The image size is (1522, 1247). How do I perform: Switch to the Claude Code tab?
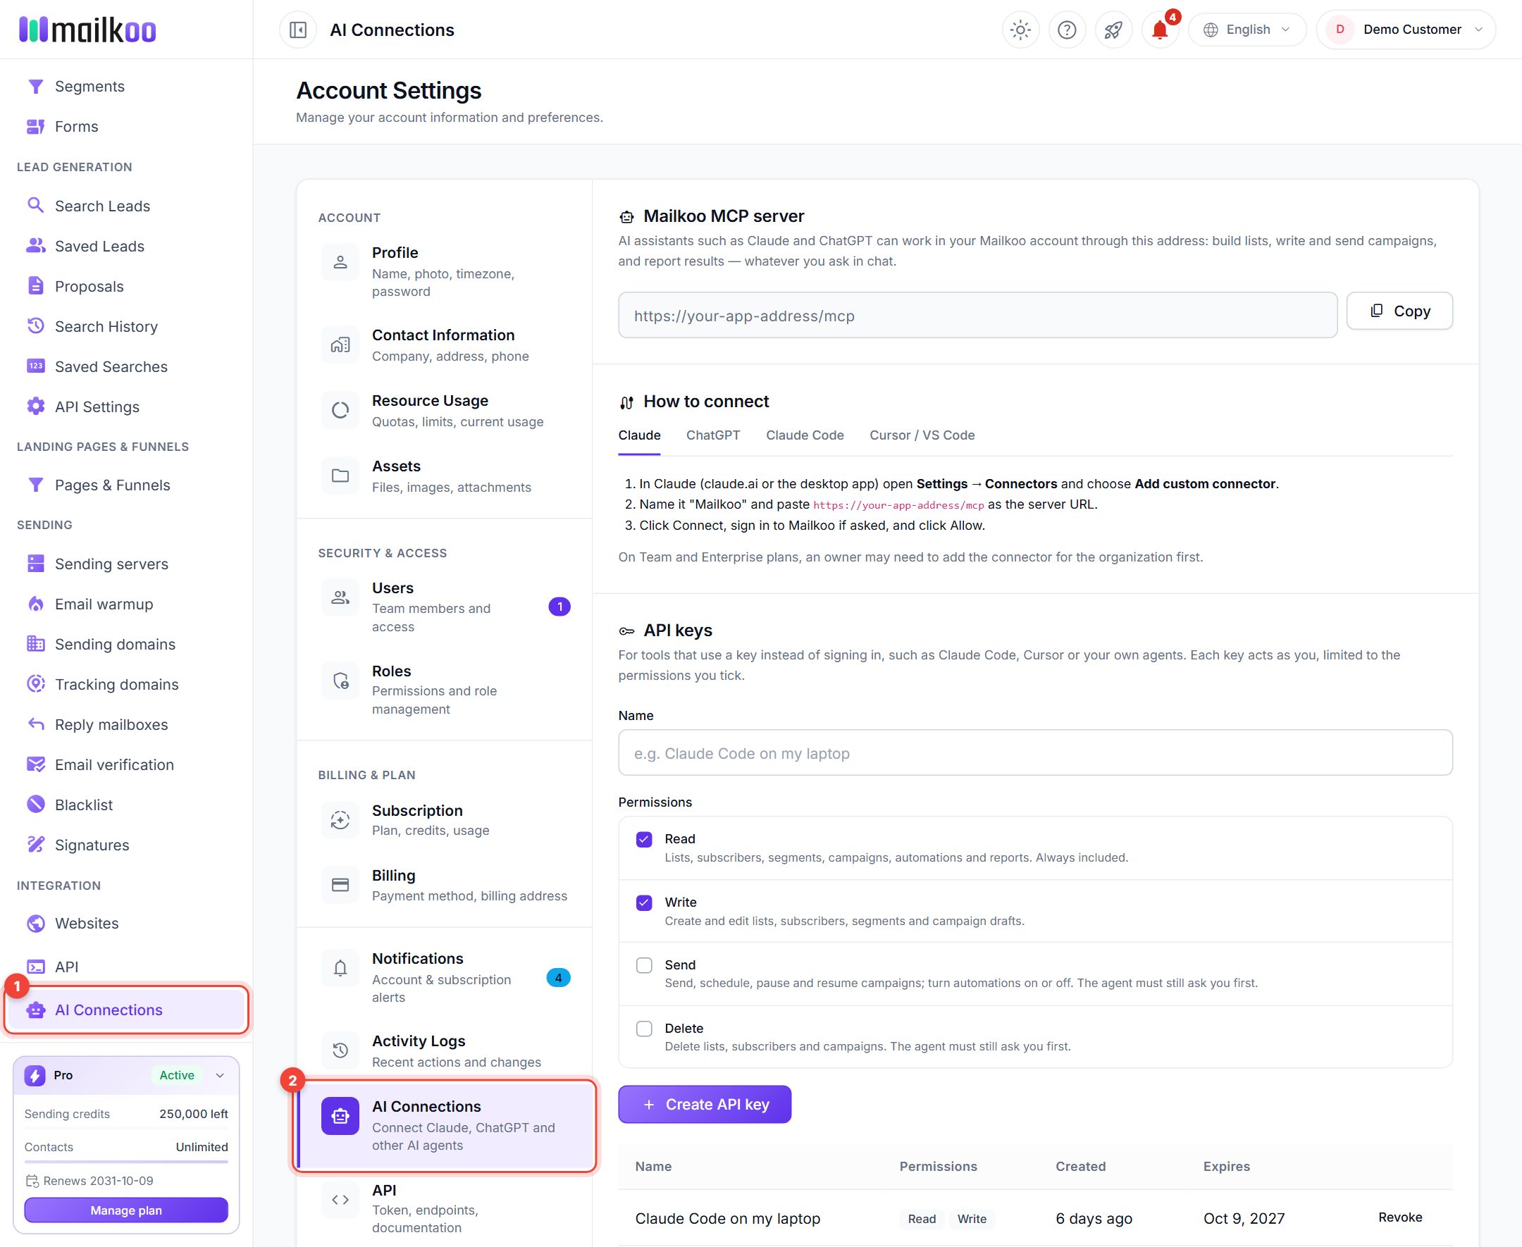point(805,435)
